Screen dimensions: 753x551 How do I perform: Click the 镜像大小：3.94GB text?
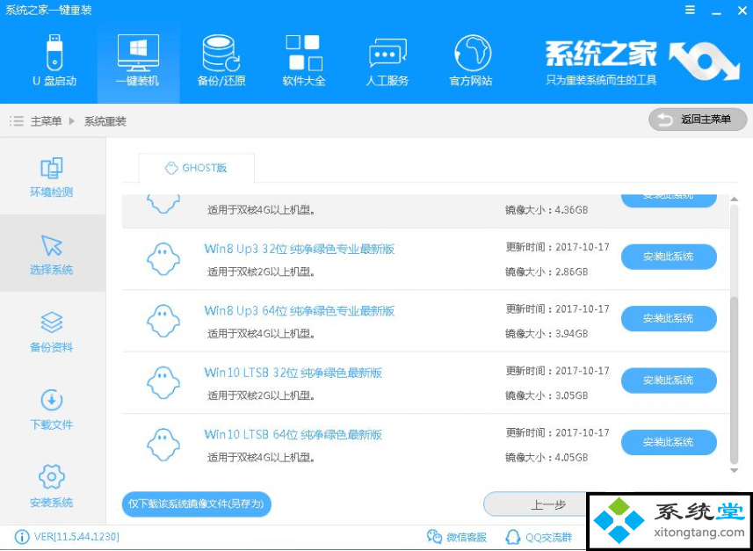pyautogui.click(x=547, y=333)
